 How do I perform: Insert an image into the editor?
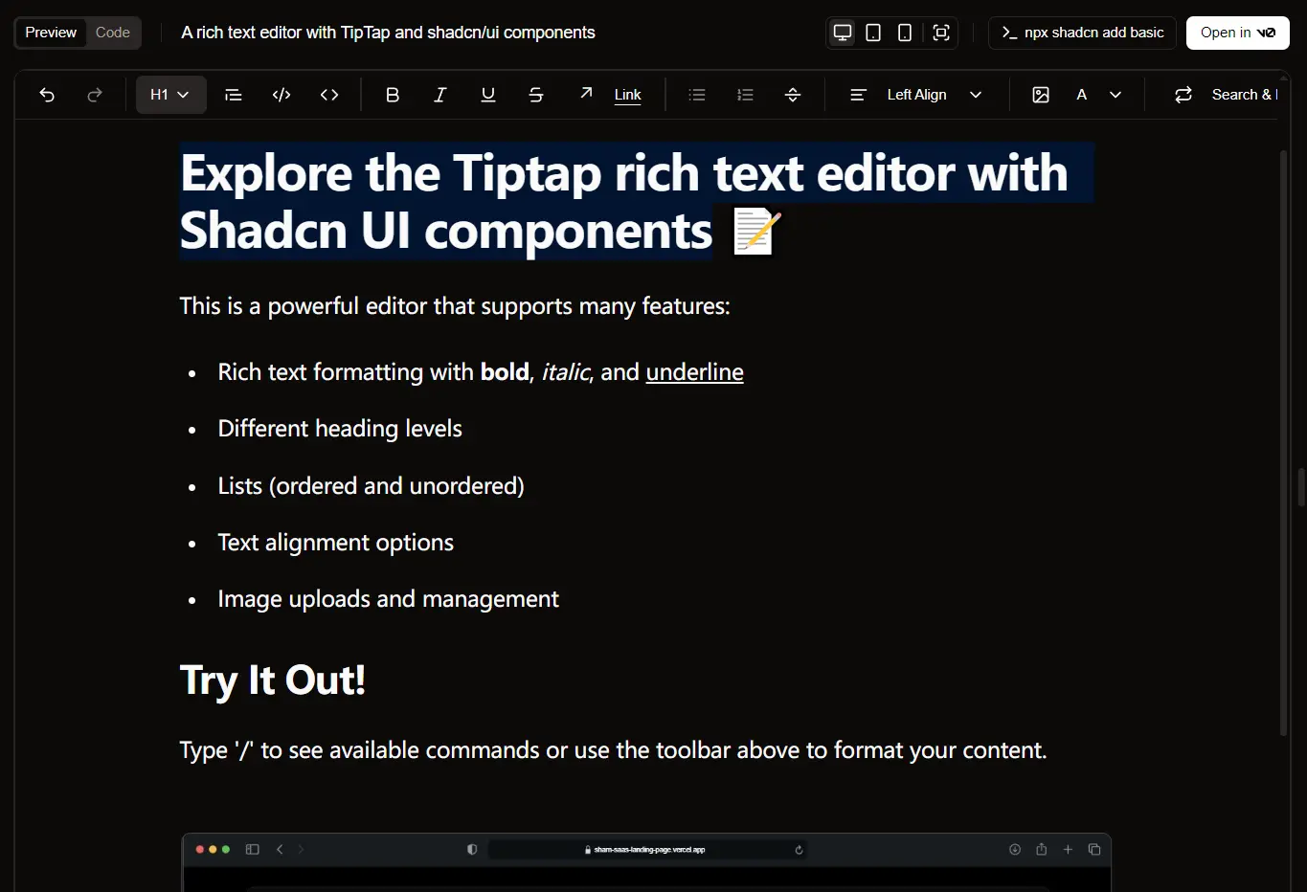[1041, 95]
